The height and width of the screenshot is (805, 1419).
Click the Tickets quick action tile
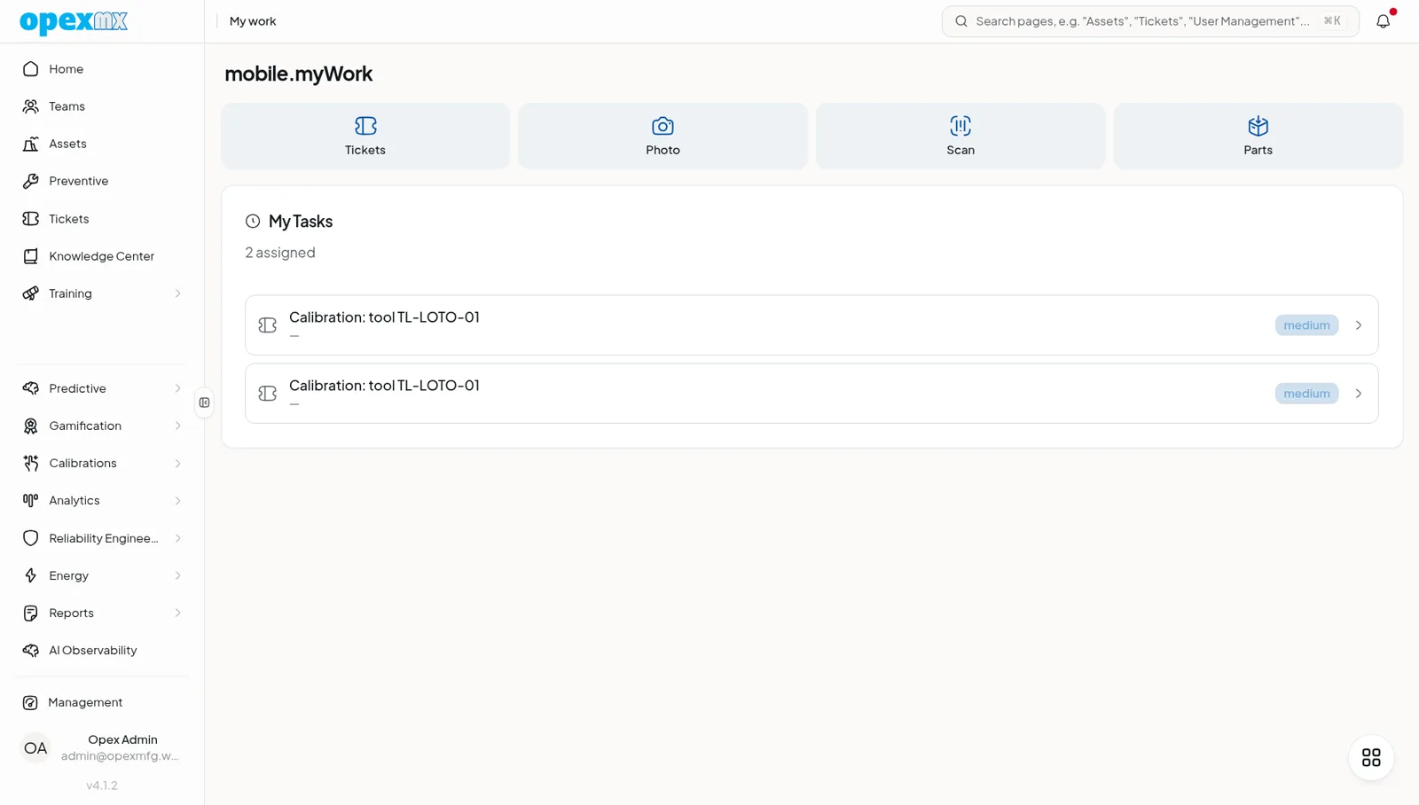(365, 136)
